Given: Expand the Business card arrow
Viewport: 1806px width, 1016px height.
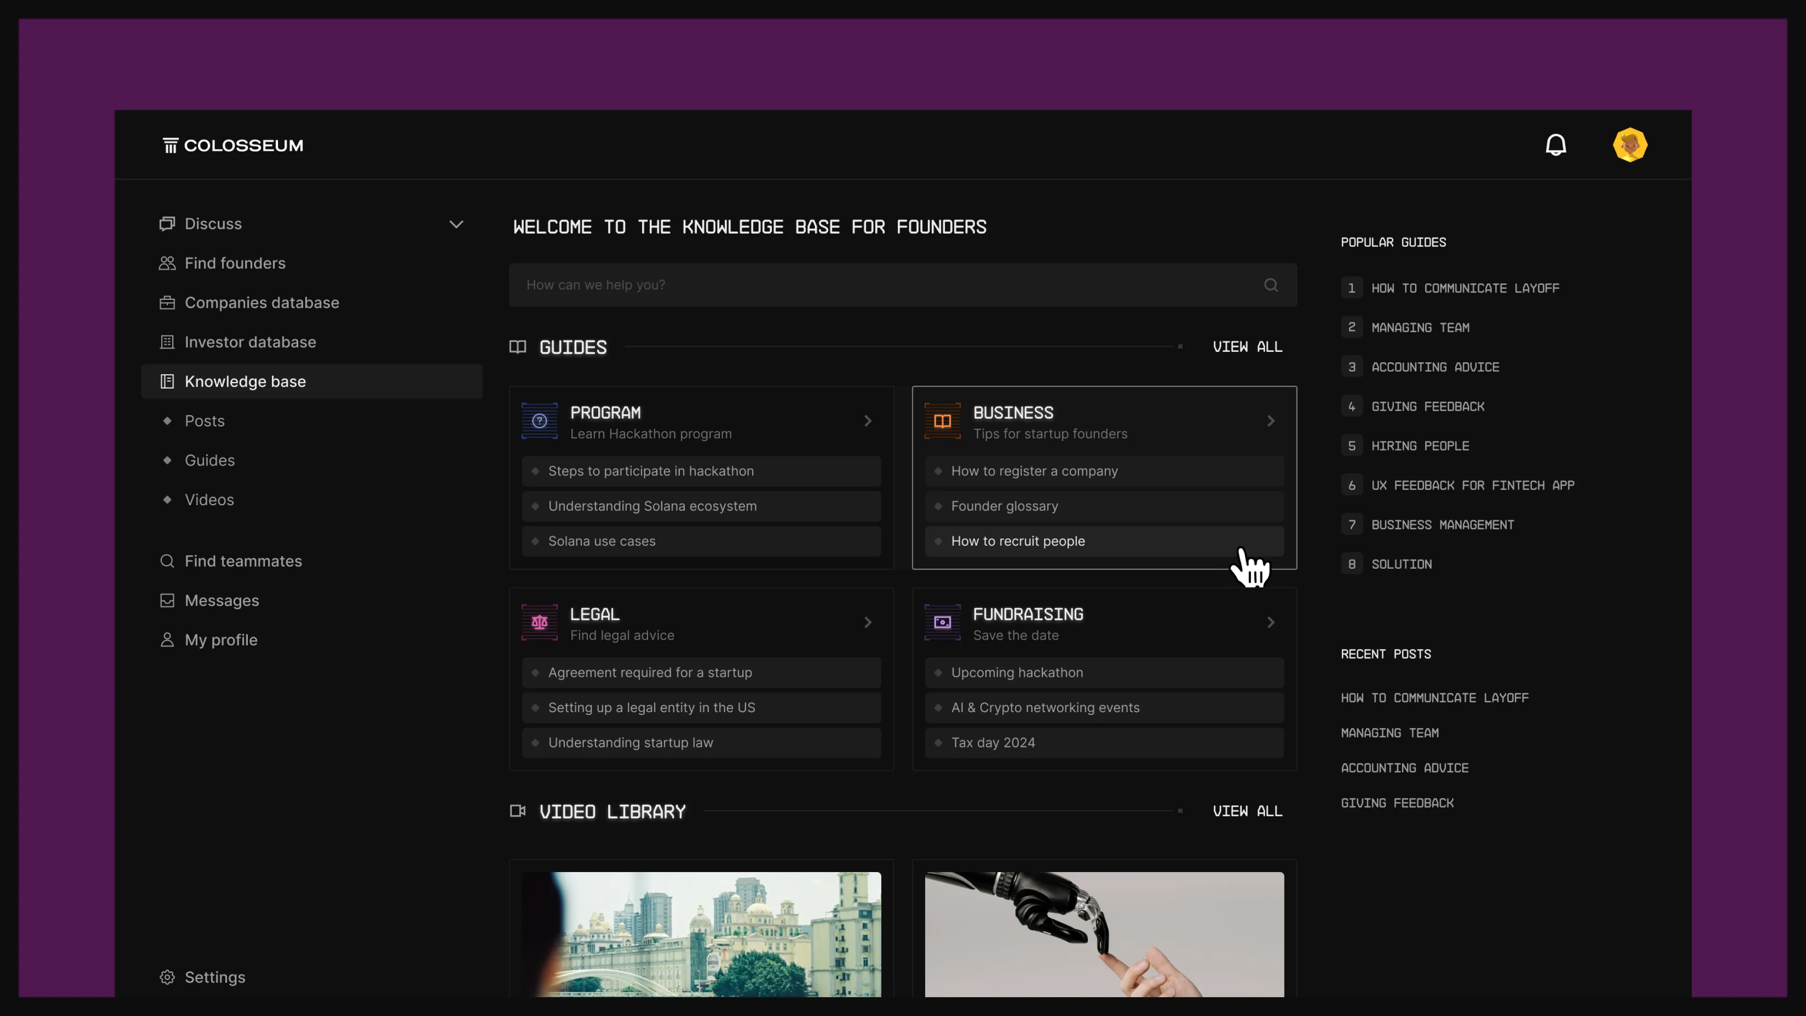Looking at the screenshot, I should [x=1270, y=421].
